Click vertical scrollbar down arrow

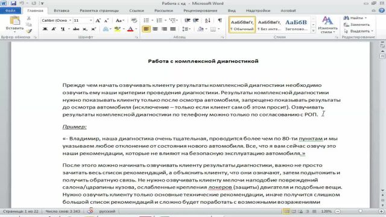coord(382,190)
